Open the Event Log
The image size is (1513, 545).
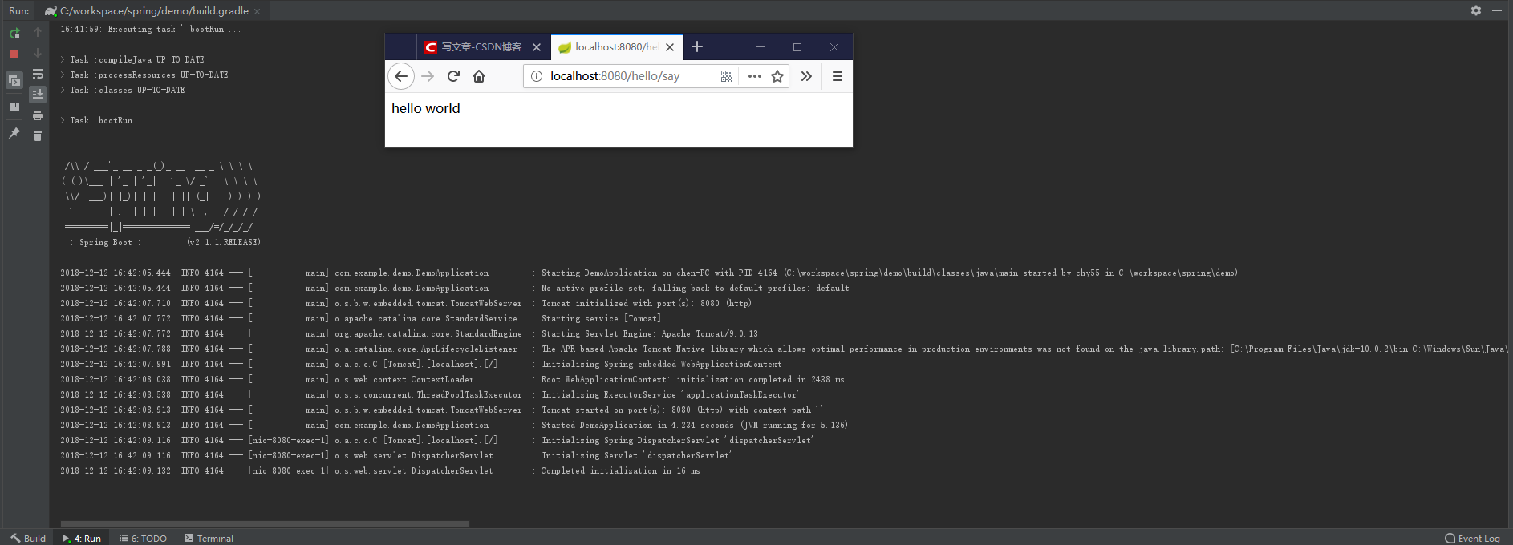(x=1473, y=538)
